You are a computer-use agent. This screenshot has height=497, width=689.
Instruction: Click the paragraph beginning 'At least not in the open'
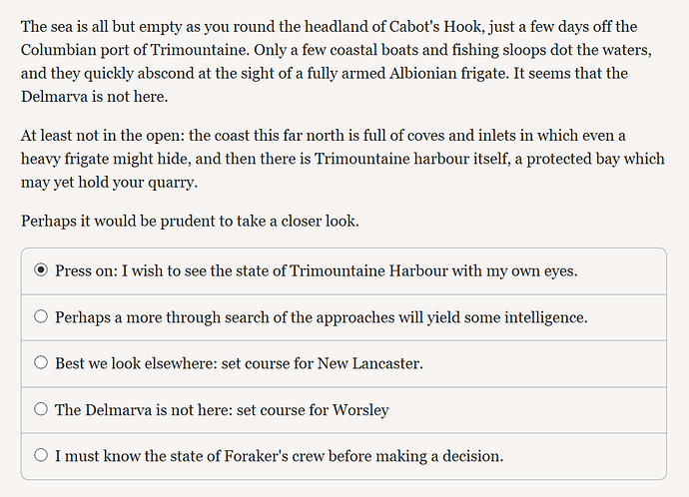click(343, 159)
